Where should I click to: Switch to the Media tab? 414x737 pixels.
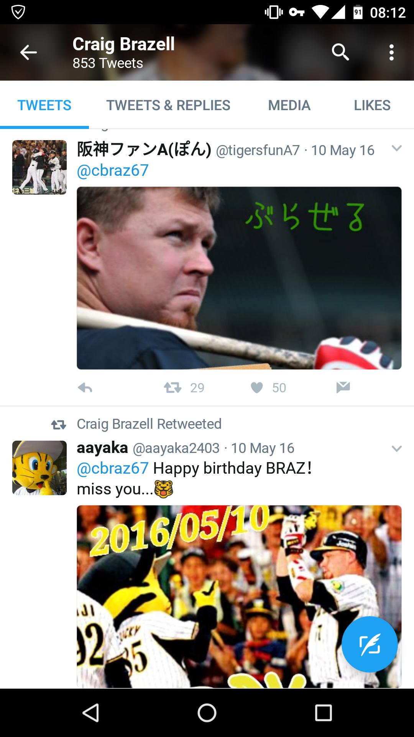click(289, 105)
